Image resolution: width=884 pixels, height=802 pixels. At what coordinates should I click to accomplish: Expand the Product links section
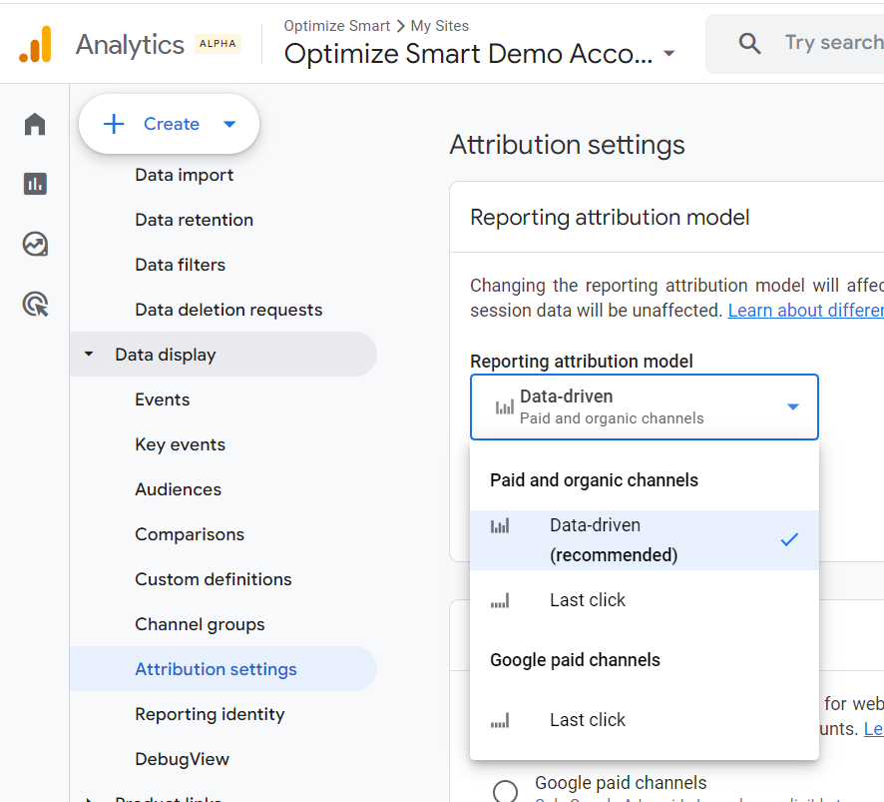click(89, 799)
